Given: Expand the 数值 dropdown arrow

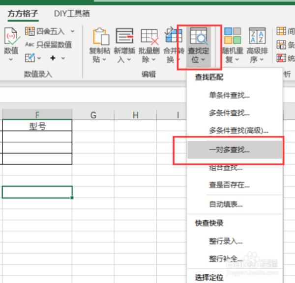Looking at the screenshot, I should pos(11,59).
